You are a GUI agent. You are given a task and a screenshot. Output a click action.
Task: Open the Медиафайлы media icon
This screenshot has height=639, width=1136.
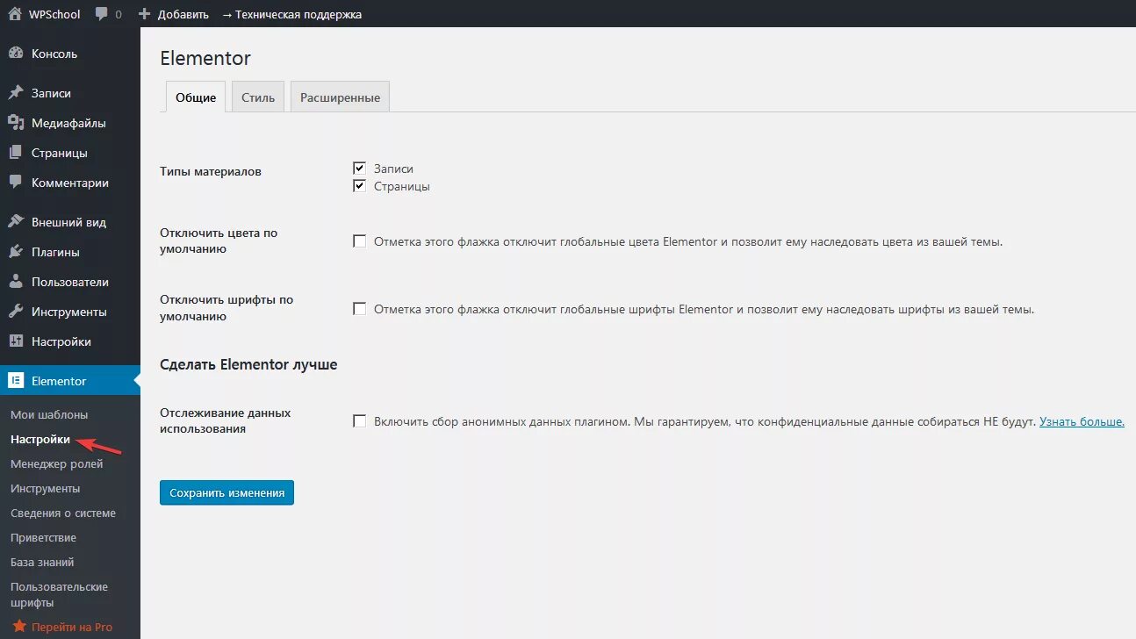[x=16, y=123]
